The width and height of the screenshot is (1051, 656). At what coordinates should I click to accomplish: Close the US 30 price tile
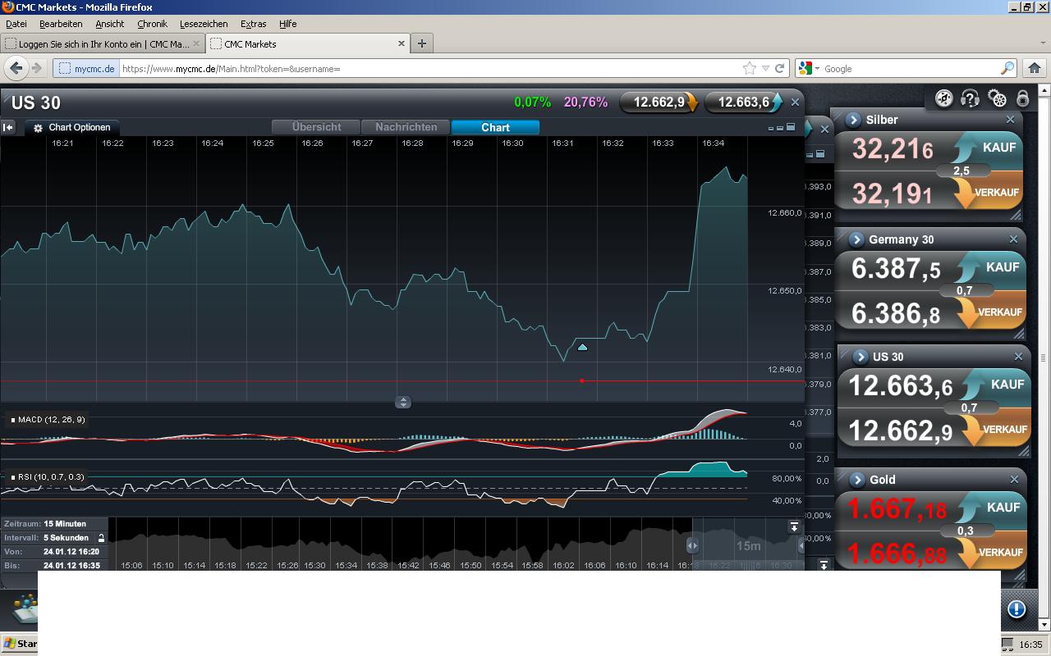click(1018, 357)
